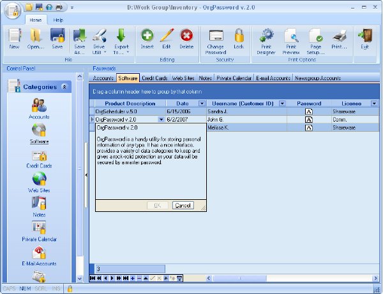Image resolution: width=383 pixels, height=294 pixels.
Task: Exit the application via Exit icon
Action: pyautogui.click(x=365, y=38)
